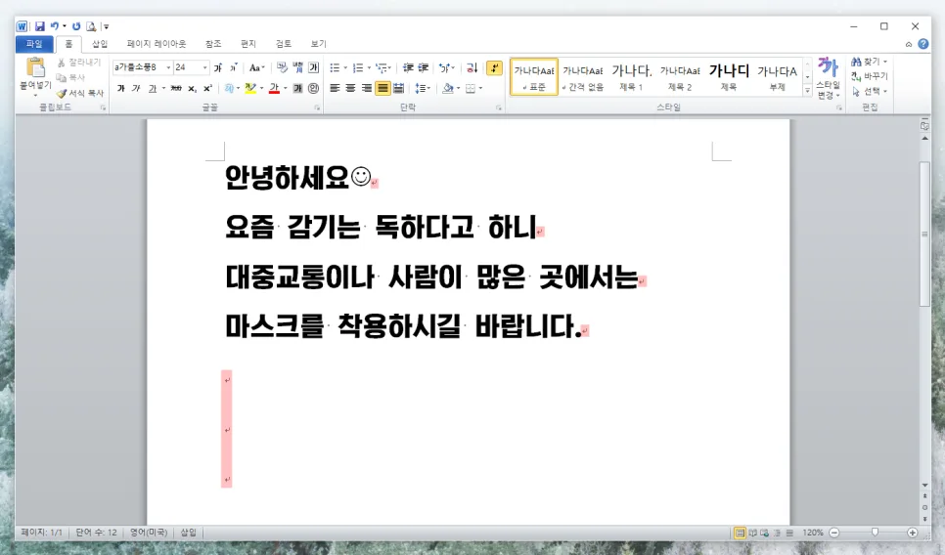Click zoom in plus button
The image size is (945, 555).
click(913, 533)
